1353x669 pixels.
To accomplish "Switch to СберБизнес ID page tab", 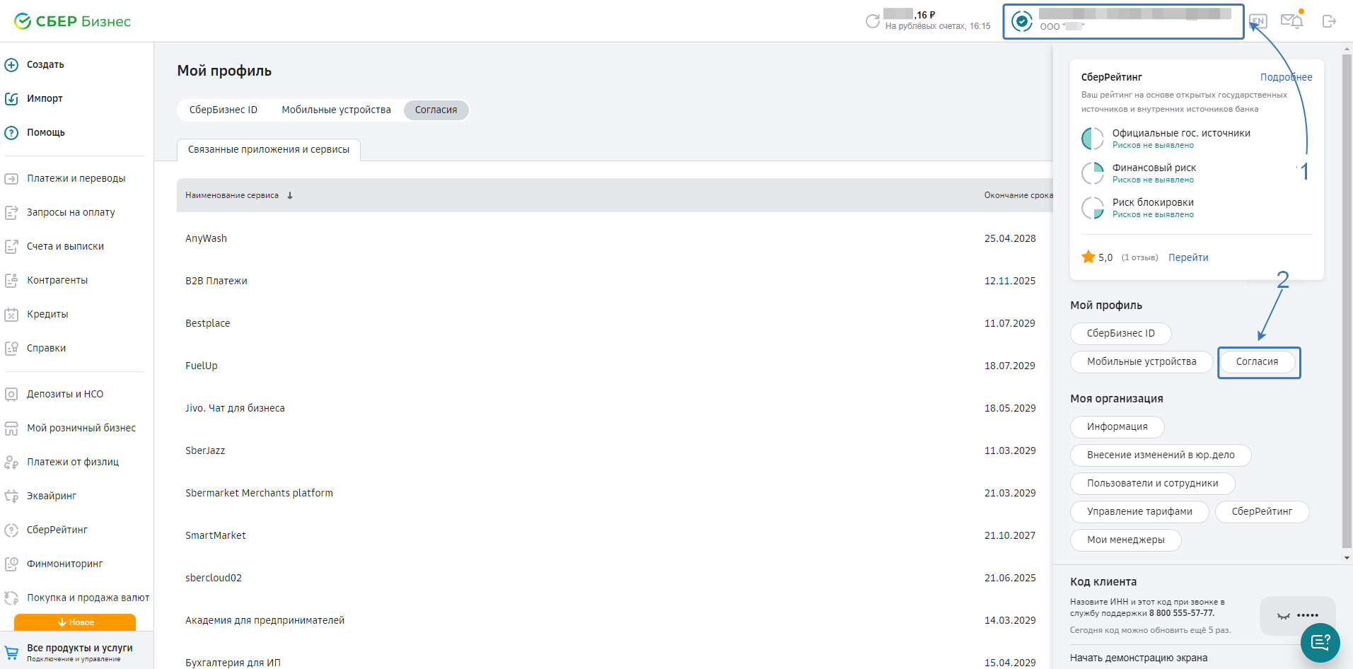I will (x=223, y=110).
